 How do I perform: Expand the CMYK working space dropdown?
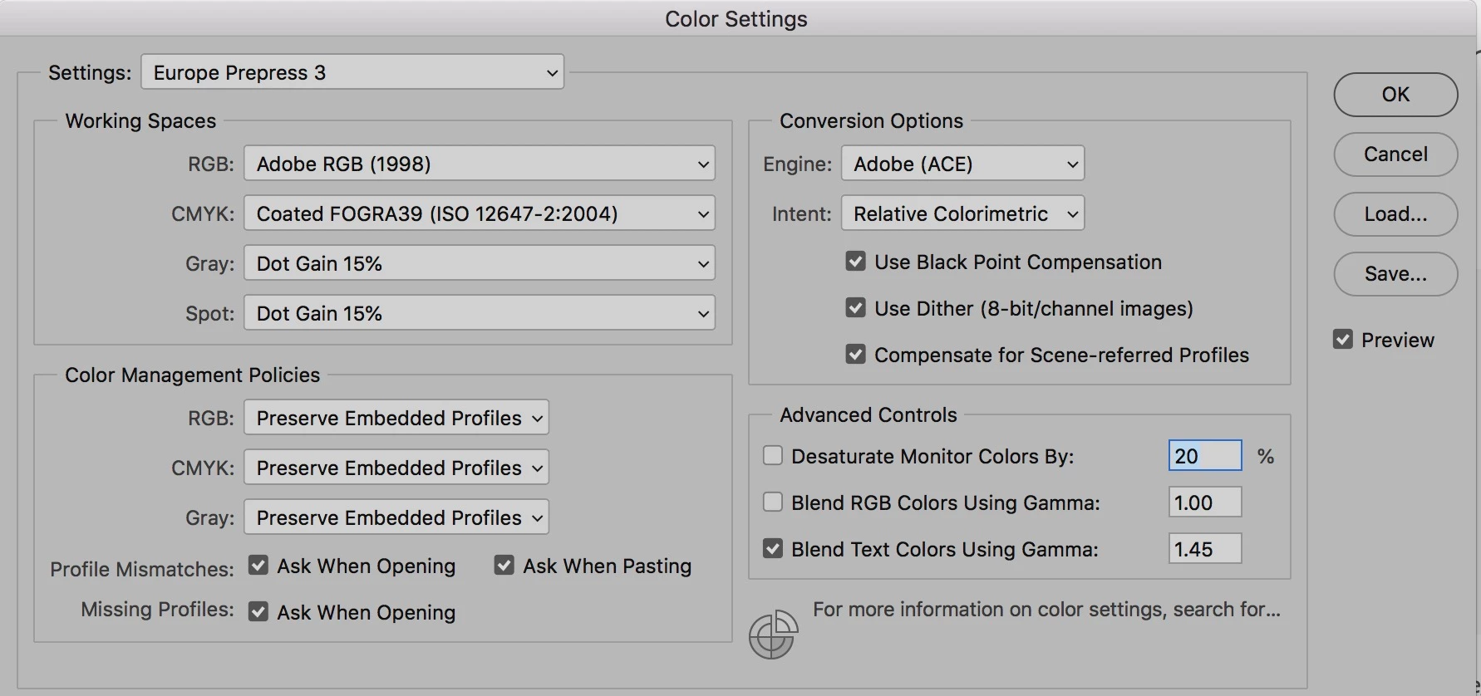point(479,213)
